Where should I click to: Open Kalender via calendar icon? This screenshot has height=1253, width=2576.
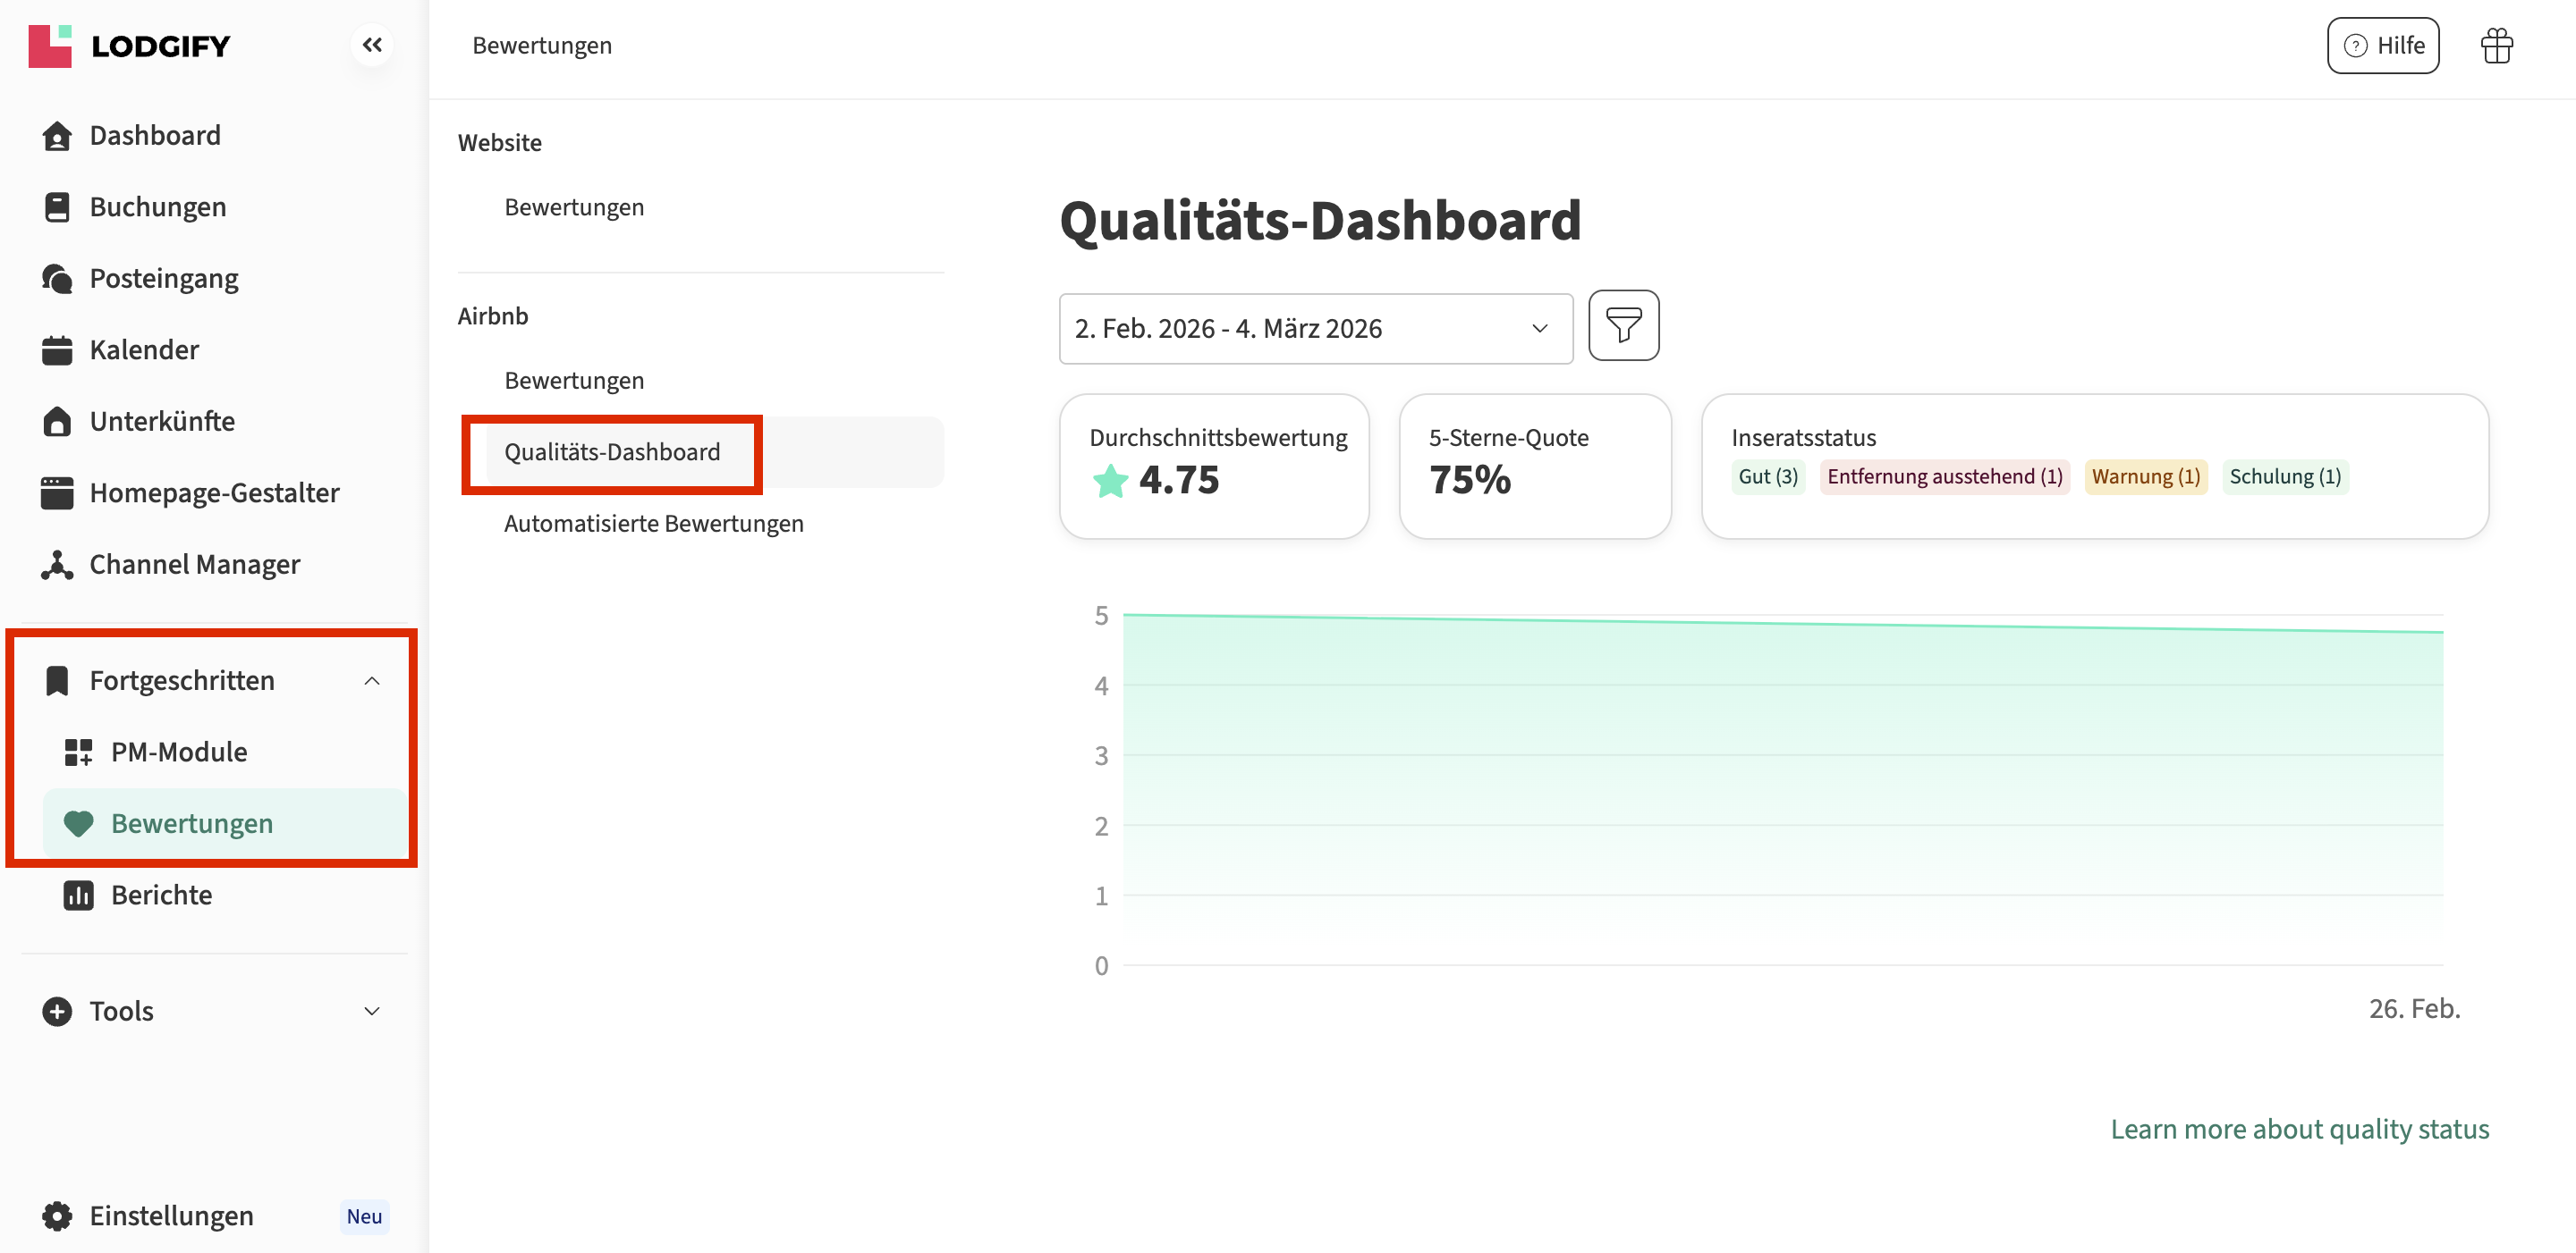pos(57,350)
